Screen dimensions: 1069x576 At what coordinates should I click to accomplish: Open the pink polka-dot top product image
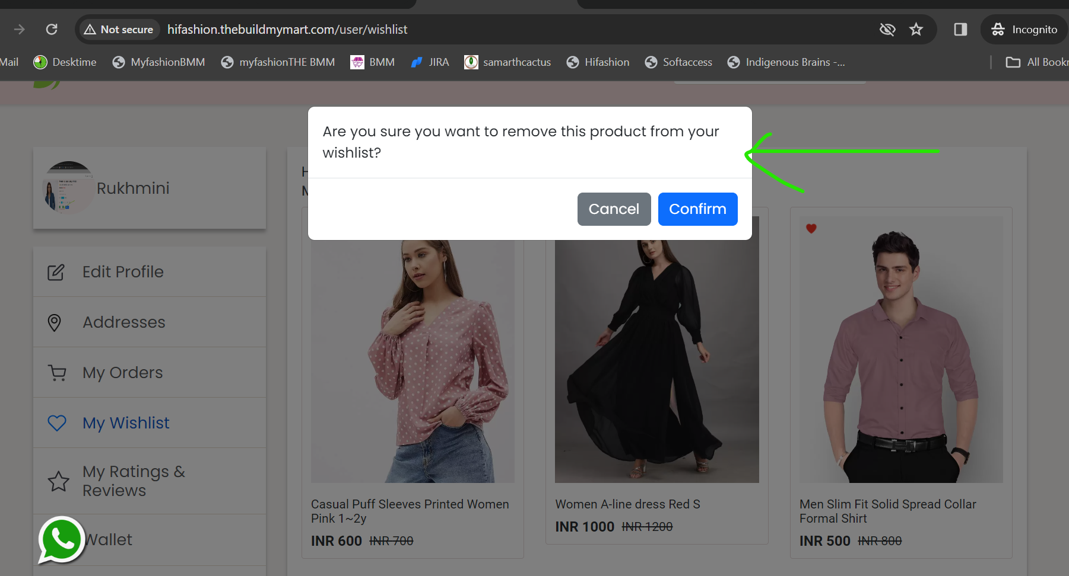pyautogui.click(x=413, y=361)
